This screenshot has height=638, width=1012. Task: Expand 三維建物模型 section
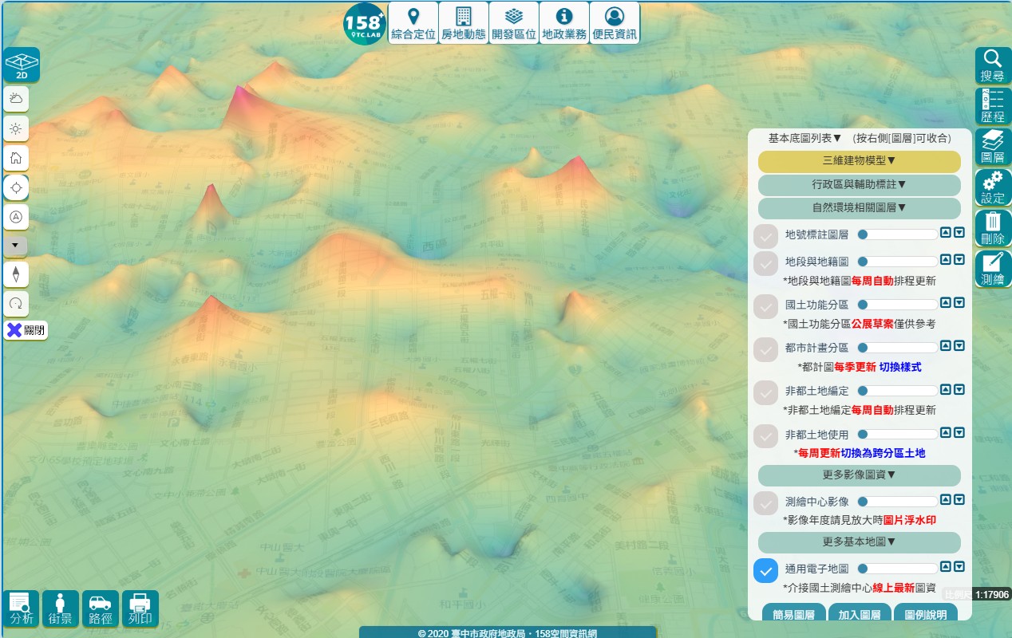click(860, 161)
